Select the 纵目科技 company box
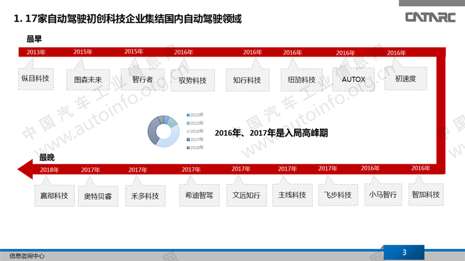This screenshot has width=465, height=261. 35,79
